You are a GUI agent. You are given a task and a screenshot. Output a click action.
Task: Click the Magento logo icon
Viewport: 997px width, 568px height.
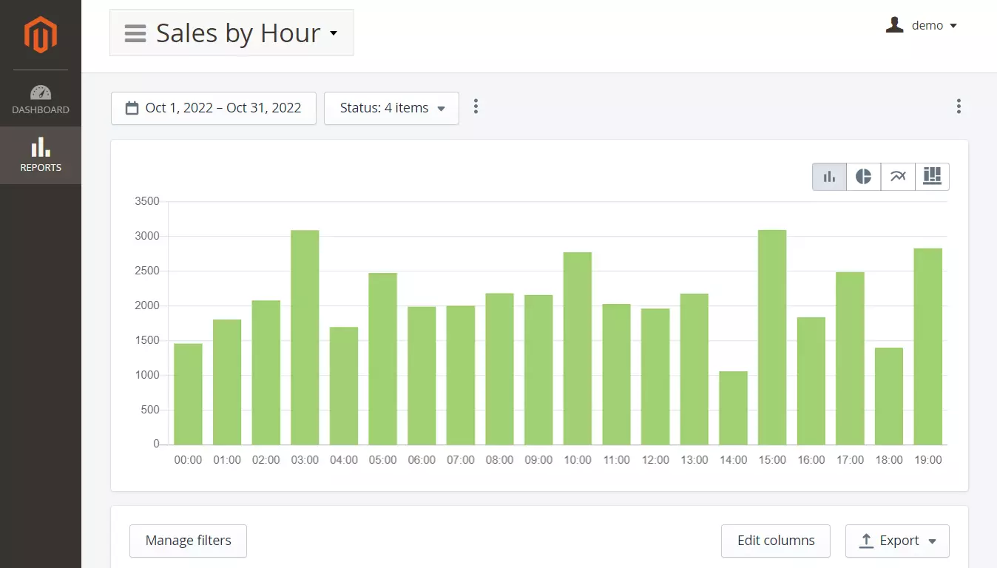(40, 35)
